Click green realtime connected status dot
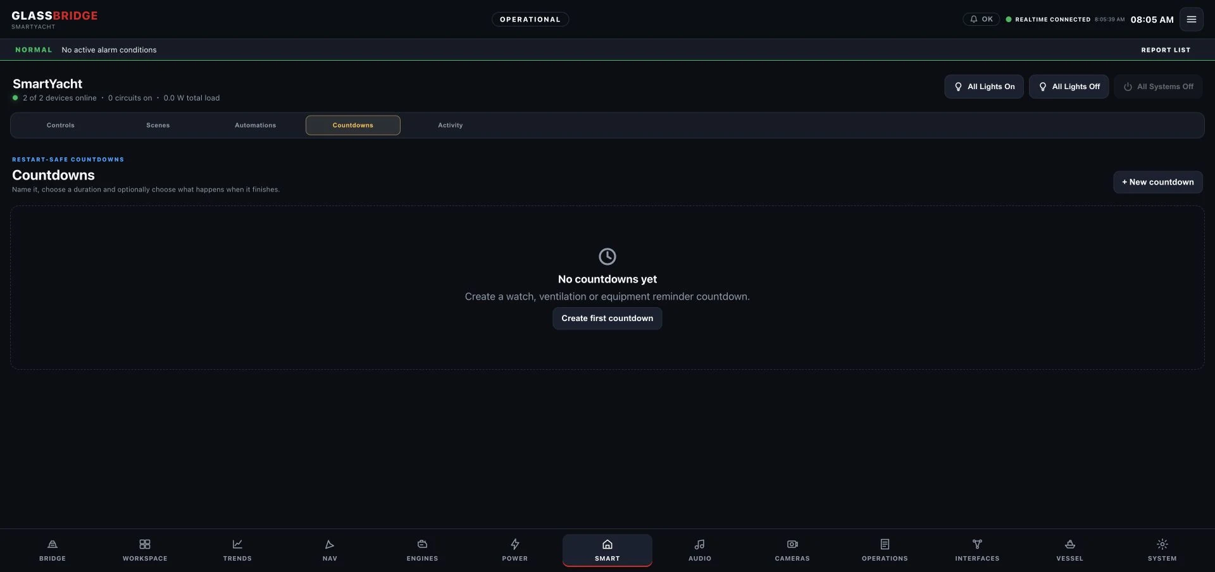The height and width of the screenshot is (572, 1215). pos(1009,20)
